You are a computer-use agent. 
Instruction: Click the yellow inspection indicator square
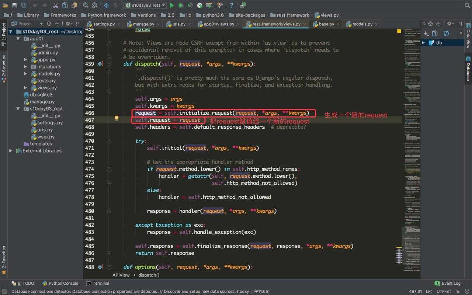point(399,31)
